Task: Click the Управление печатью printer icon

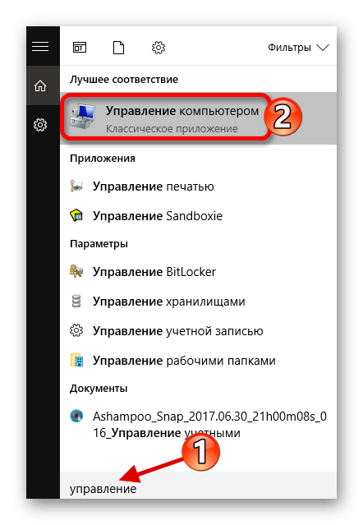Action: (76, 187)
